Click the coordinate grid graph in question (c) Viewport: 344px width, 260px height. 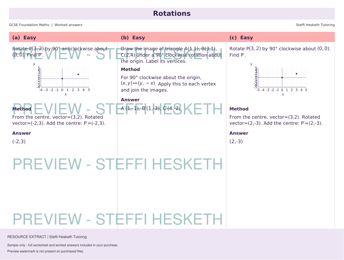pyautogui.click(x=279, y=79)
